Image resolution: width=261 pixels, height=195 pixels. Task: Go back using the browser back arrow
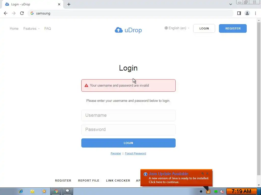(6, 13)
